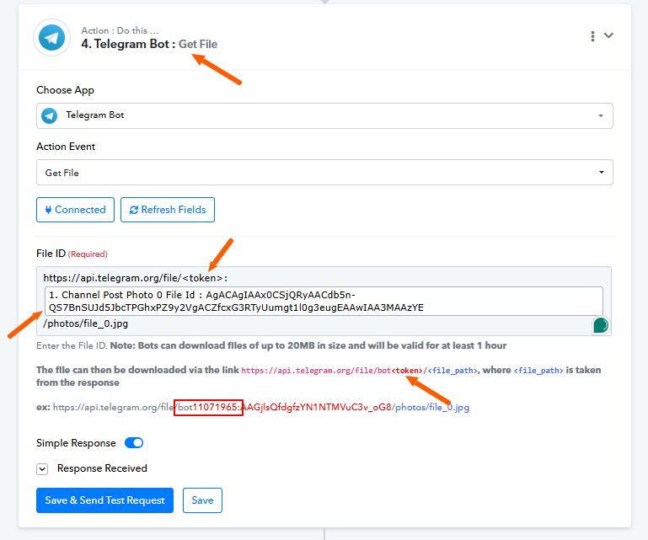This screenshot has height=540, width=648.
Task: Click the white Save button
Action: click(202, 500)
